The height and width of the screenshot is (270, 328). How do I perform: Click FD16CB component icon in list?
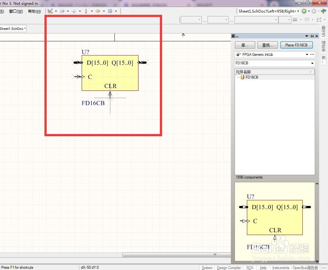pos(243,77)
